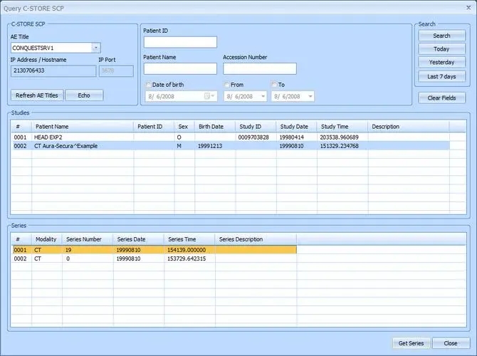Click the Refresh AE Titles button
This screenshot has width=477, height=356.
tap(38, 95)
